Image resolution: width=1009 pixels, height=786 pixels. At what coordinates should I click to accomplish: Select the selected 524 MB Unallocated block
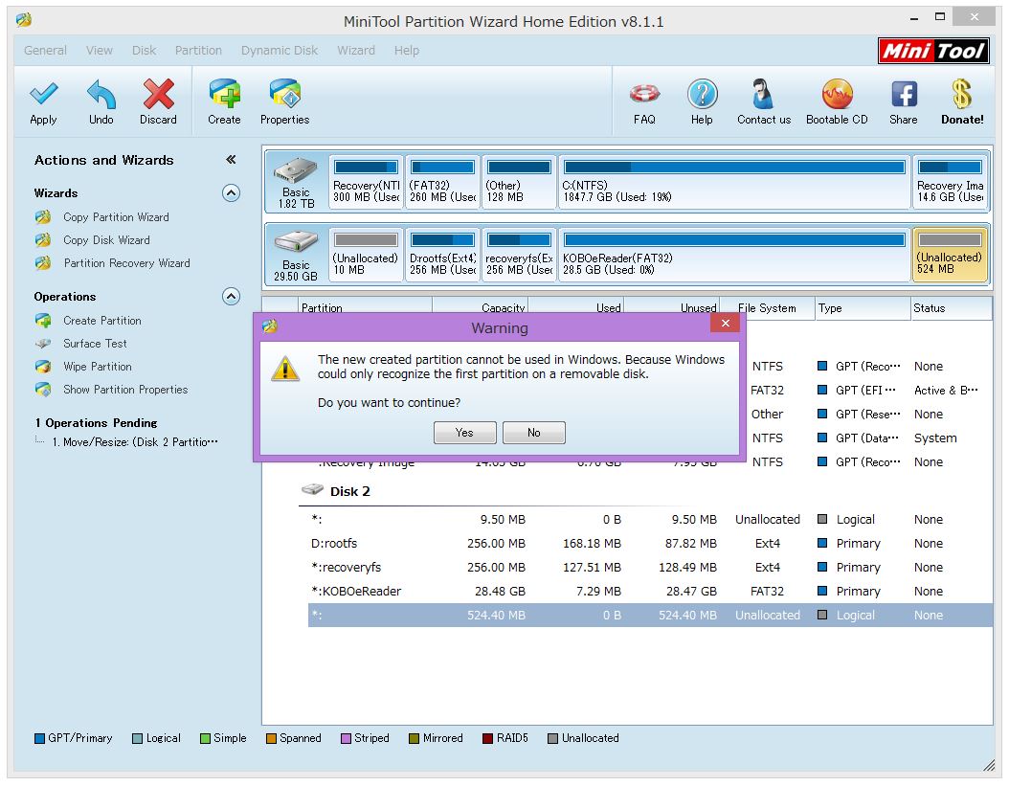(950, 255)
